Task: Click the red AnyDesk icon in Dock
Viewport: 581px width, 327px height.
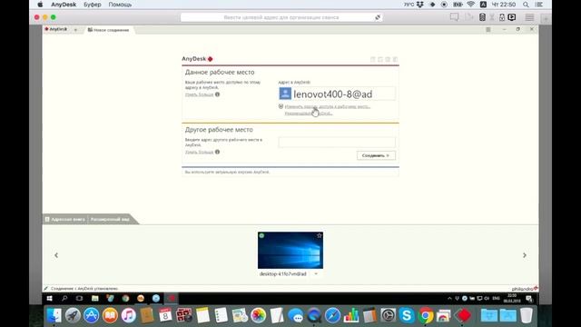Action: click(x=463, y=315)
